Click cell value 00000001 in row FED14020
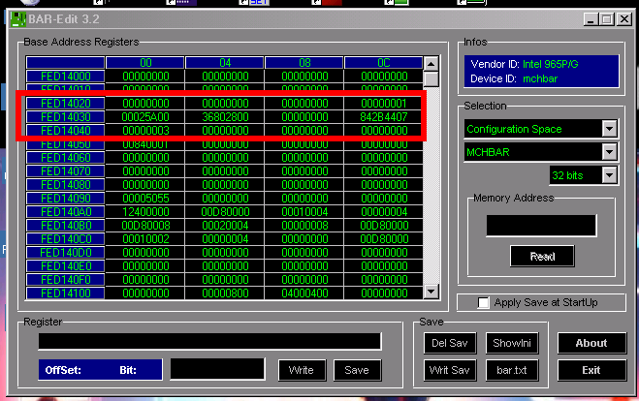 pyautogui.click(x=383, y=104)
